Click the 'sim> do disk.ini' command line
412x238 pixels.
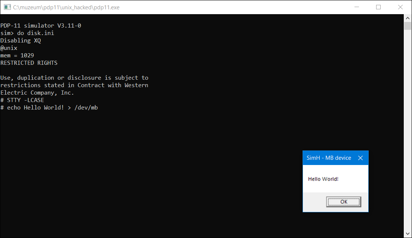coord(27,33)
